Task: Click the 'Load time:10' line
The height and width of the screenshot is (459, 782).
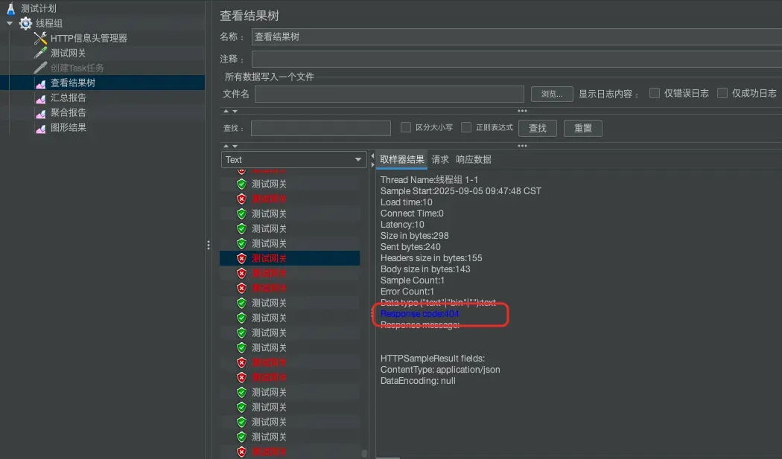Action: [x=407, y=202]
